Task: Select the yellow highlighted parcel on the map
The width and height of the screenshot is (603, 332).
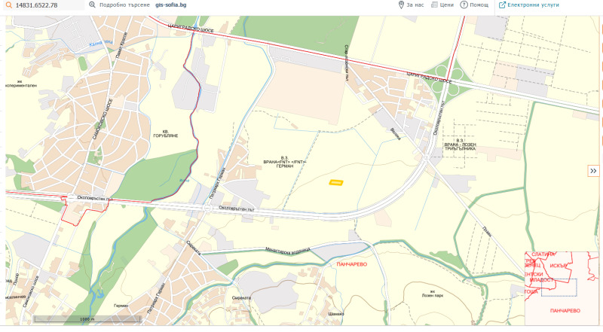Action: coord(336,181)
